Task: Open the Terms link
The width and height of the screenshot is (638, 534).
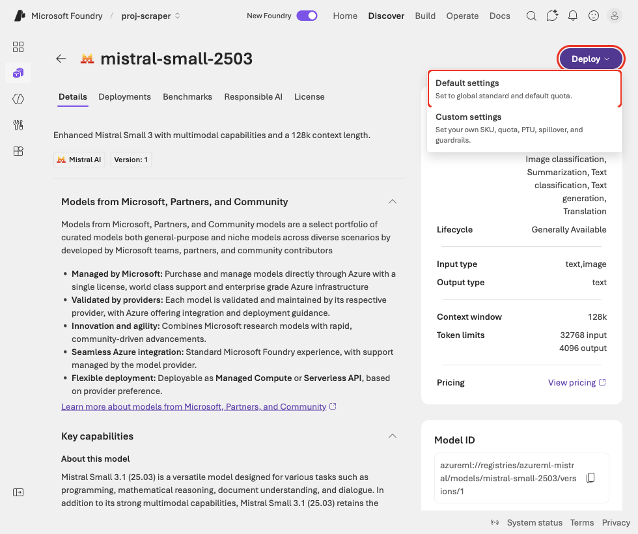Action: [582, 522]
